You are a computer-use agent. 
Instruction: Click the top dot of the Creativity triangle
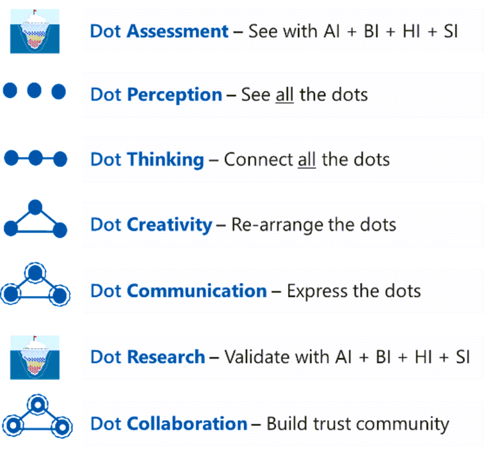[x=35, y=207]
